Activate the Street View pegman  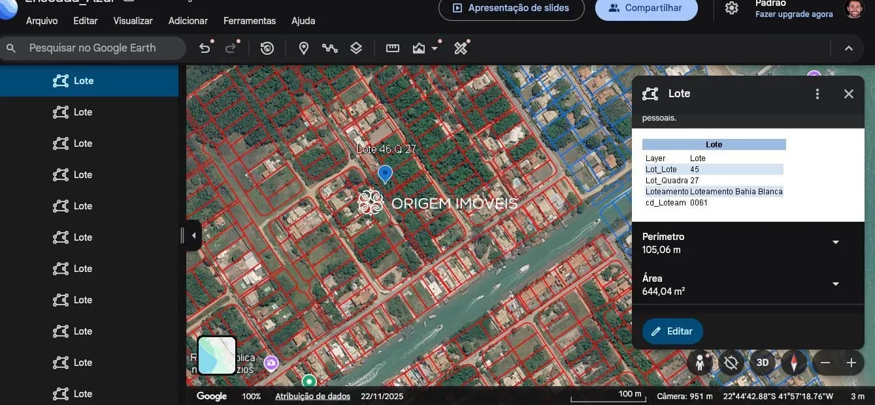coord(700,363)
